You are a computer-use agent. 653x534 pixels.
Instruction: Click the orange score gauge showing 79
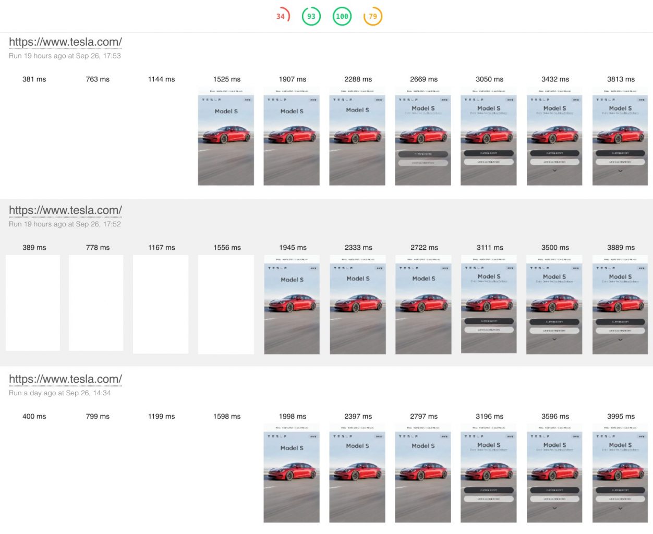[x=373, y=16]
